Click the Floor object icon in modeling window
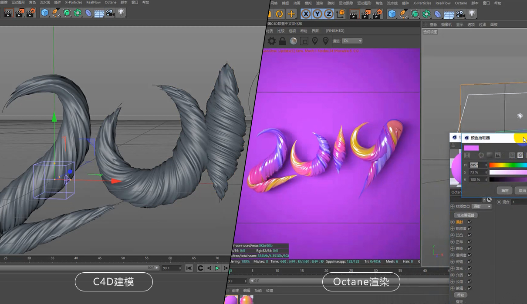 pyautogui.click(x=99, y=13)
